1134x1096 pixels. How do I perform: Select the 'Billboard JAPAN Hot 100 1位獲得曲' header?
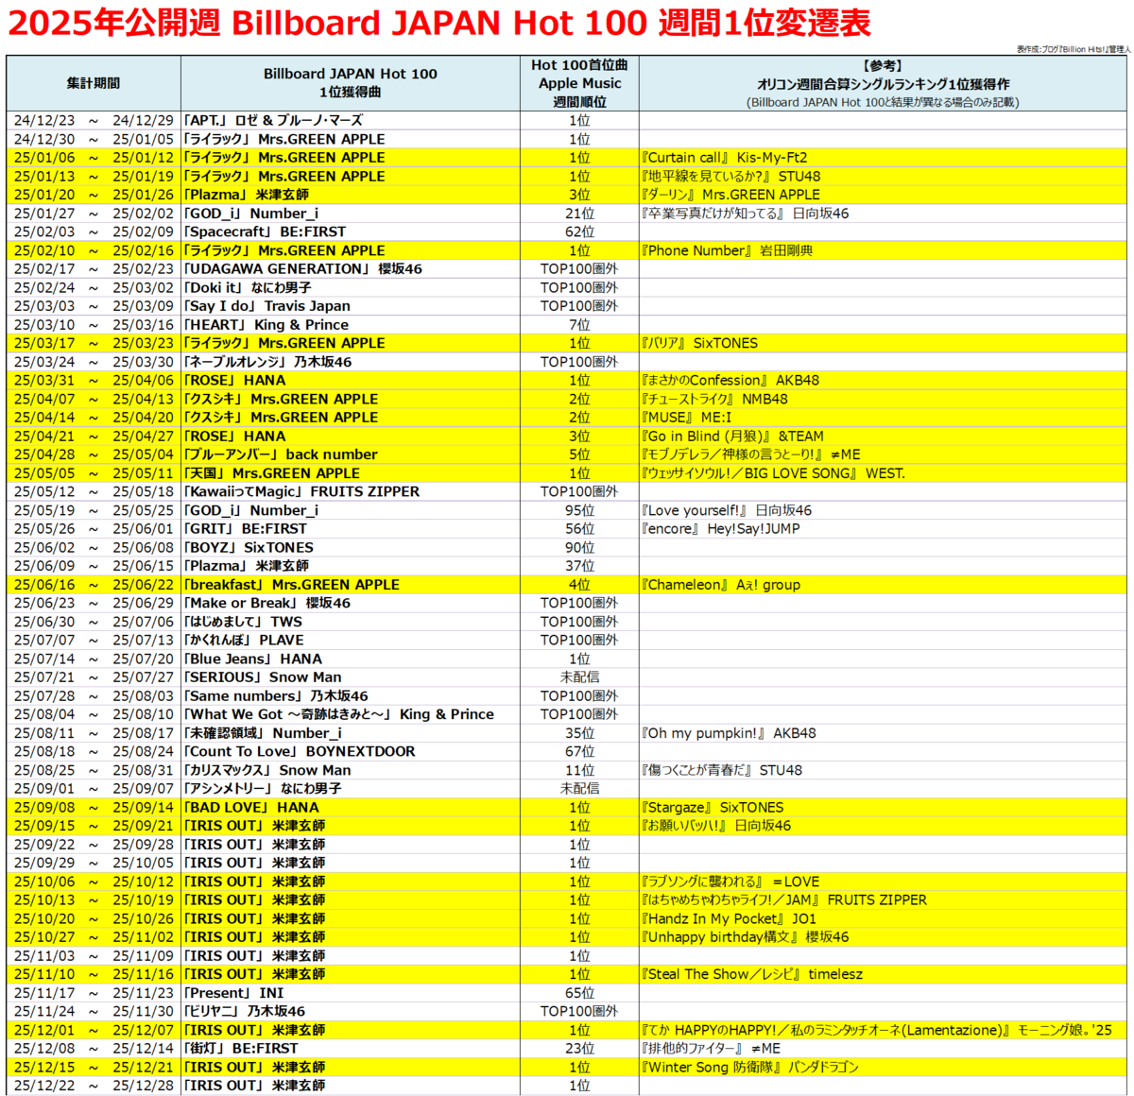tap(351, 83)
